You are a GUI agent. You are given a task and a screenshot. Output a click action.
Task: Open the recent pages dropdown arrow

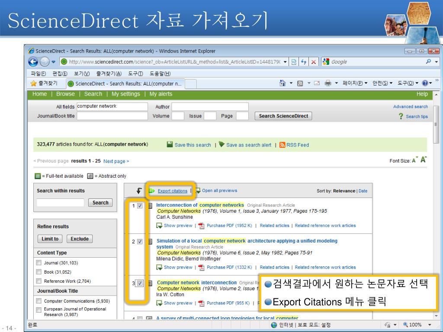tap(53, 62)
